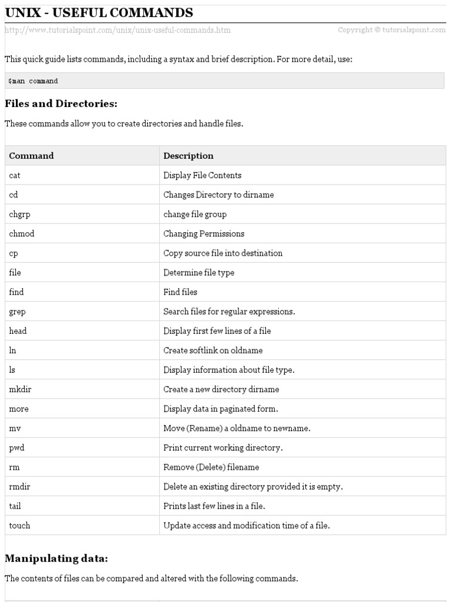Click the "Files and Directories:" heading
This screenshot has height=602, width=451.
coord(61,104)
